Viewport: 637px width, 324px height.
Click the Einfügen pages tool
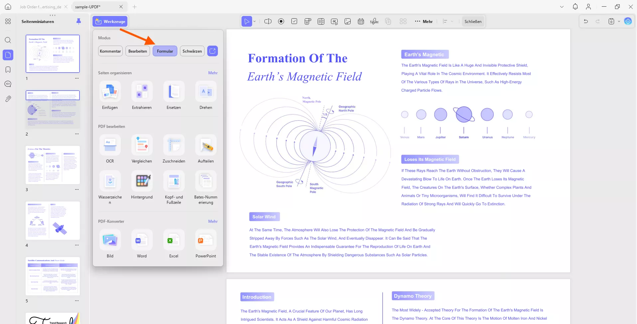click(x=110, y=95)
